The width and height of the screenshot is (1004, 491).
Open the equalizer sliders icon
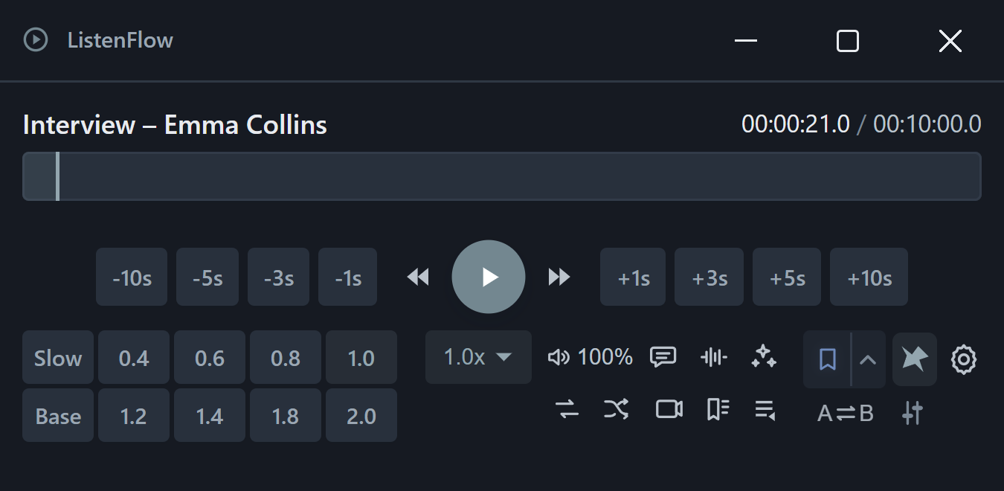tap(913, 412)
